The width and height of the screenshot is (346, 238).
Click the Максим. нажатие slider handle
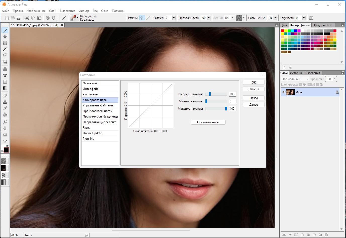tap(226, 109)
